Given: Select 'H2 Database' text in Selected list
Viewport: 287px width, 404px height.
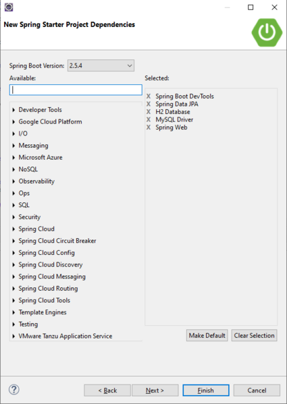Looking at the screenshot, I should coord(173,112).
